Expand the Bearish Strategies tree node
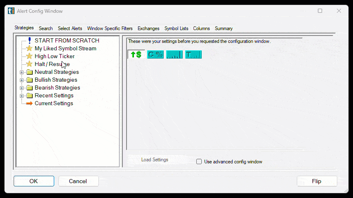Image resolution: width=353 pixels, height=198 pixels. click(21, 88)
